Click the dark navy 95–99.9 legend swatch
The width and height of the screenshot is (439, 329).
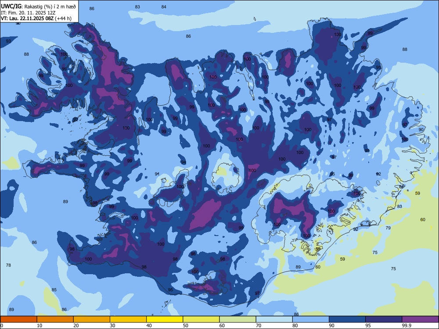(384, 319)
